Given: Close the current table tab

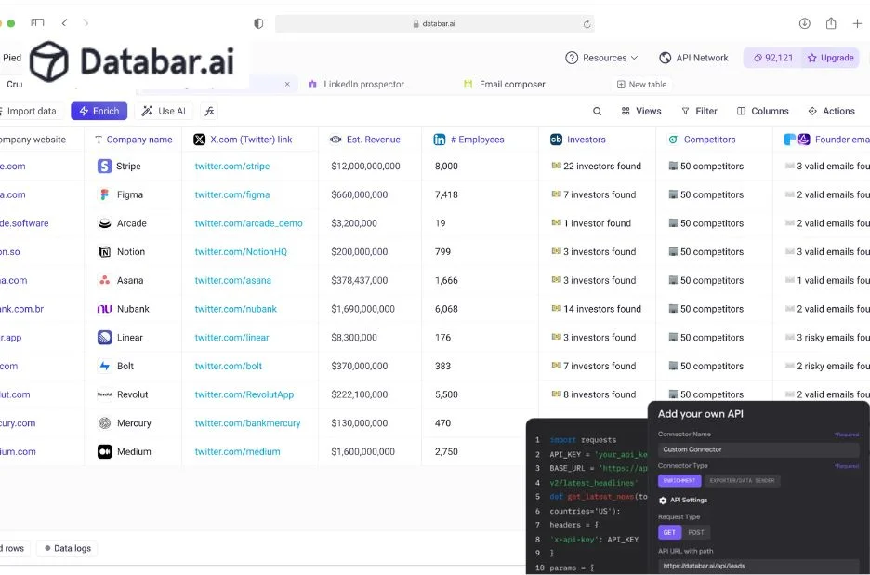Looking at the screenshot, I should [x=287, y=85].
